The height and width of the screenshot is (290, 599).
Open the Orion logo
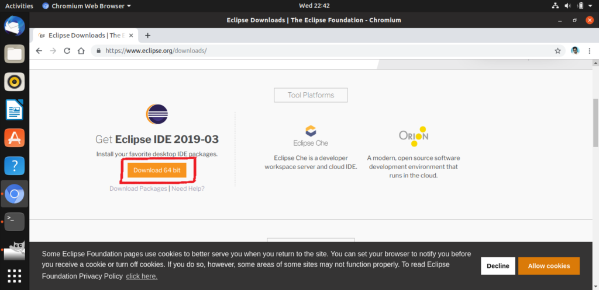414,137
